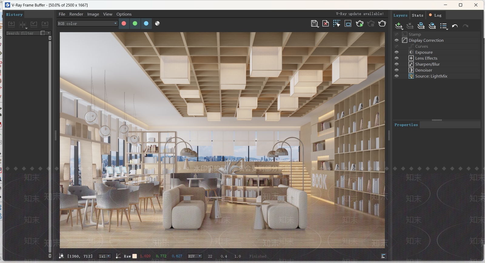Clear the frame buffer image
This screenshot has height=263, width=485.
(x=326, y=24)
